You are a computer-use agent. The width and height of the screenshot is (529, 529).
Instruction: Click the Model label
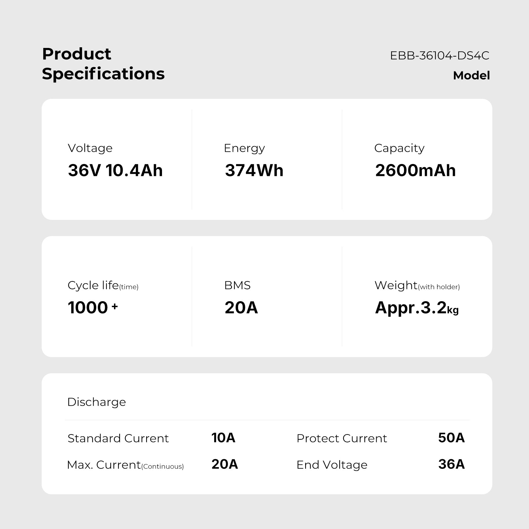click(471, 75)
